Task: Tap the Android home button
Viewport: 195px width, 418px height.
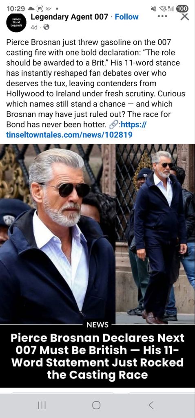Action: (96, 405)
